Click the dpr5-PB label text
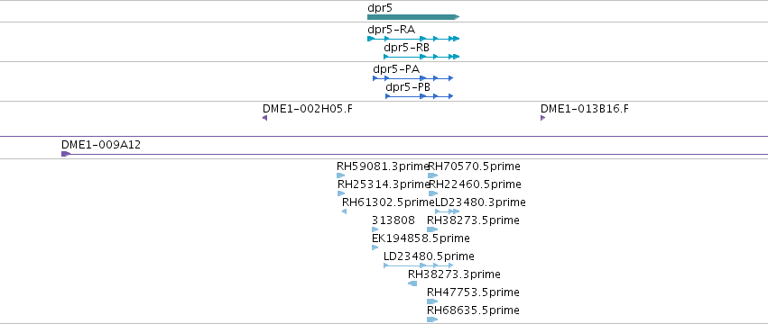The width and height of the screenshot is (768, 324). (x=408, y=87)
